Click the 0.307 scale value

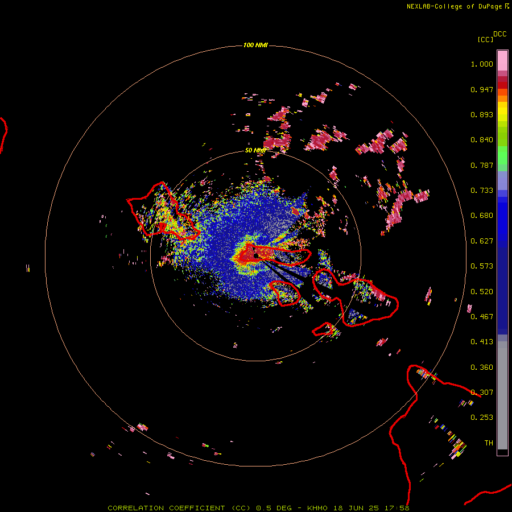tap(482, 393)
